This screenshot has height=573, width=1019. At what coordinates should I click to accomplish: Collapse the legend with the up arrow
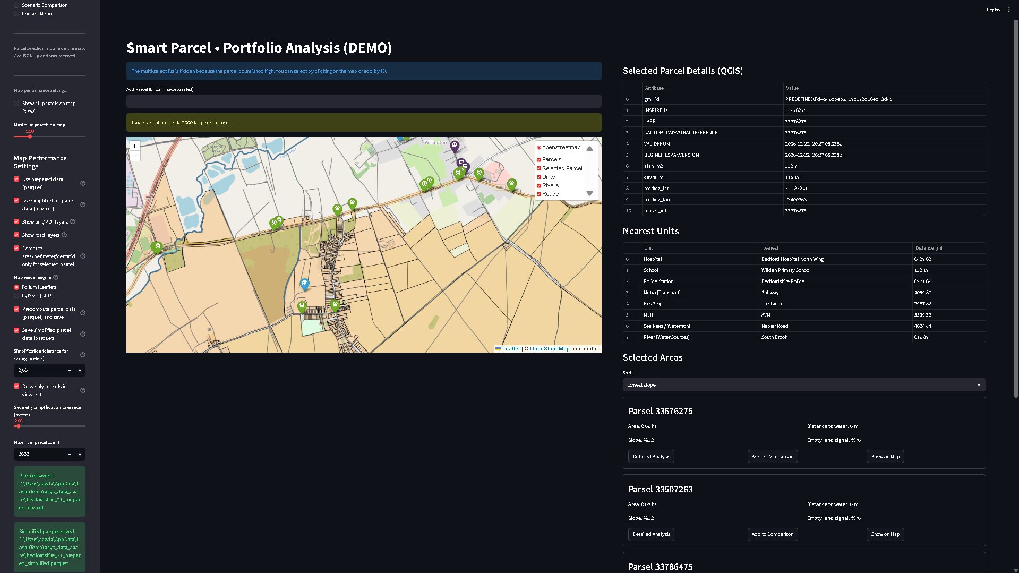(589, 149)
